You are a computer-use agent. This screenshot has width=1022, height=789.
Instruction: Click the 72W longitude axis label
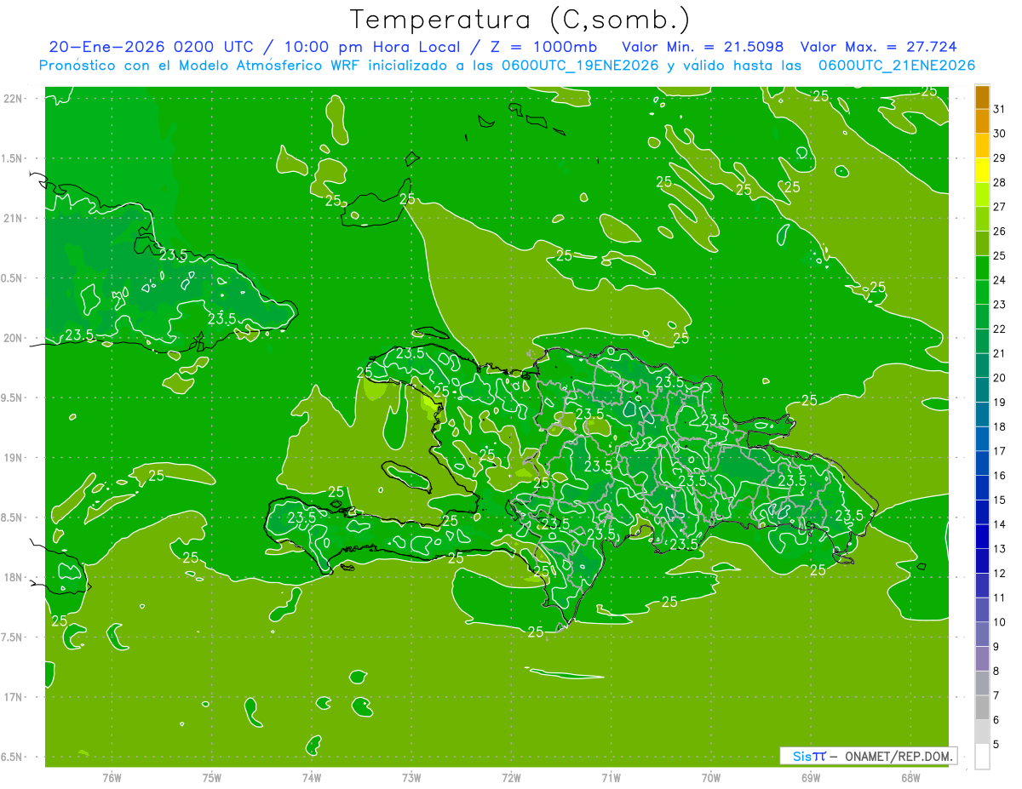(511, 777)
